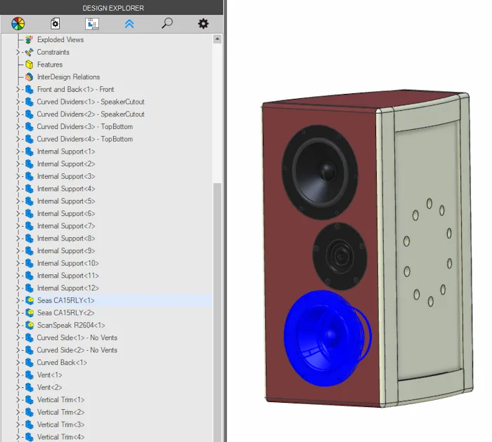The height and width of the screenshot is (442, 492).
Task: Click the Seas CA15RLY<2> assembly icon
Action: tap(30, 313)
